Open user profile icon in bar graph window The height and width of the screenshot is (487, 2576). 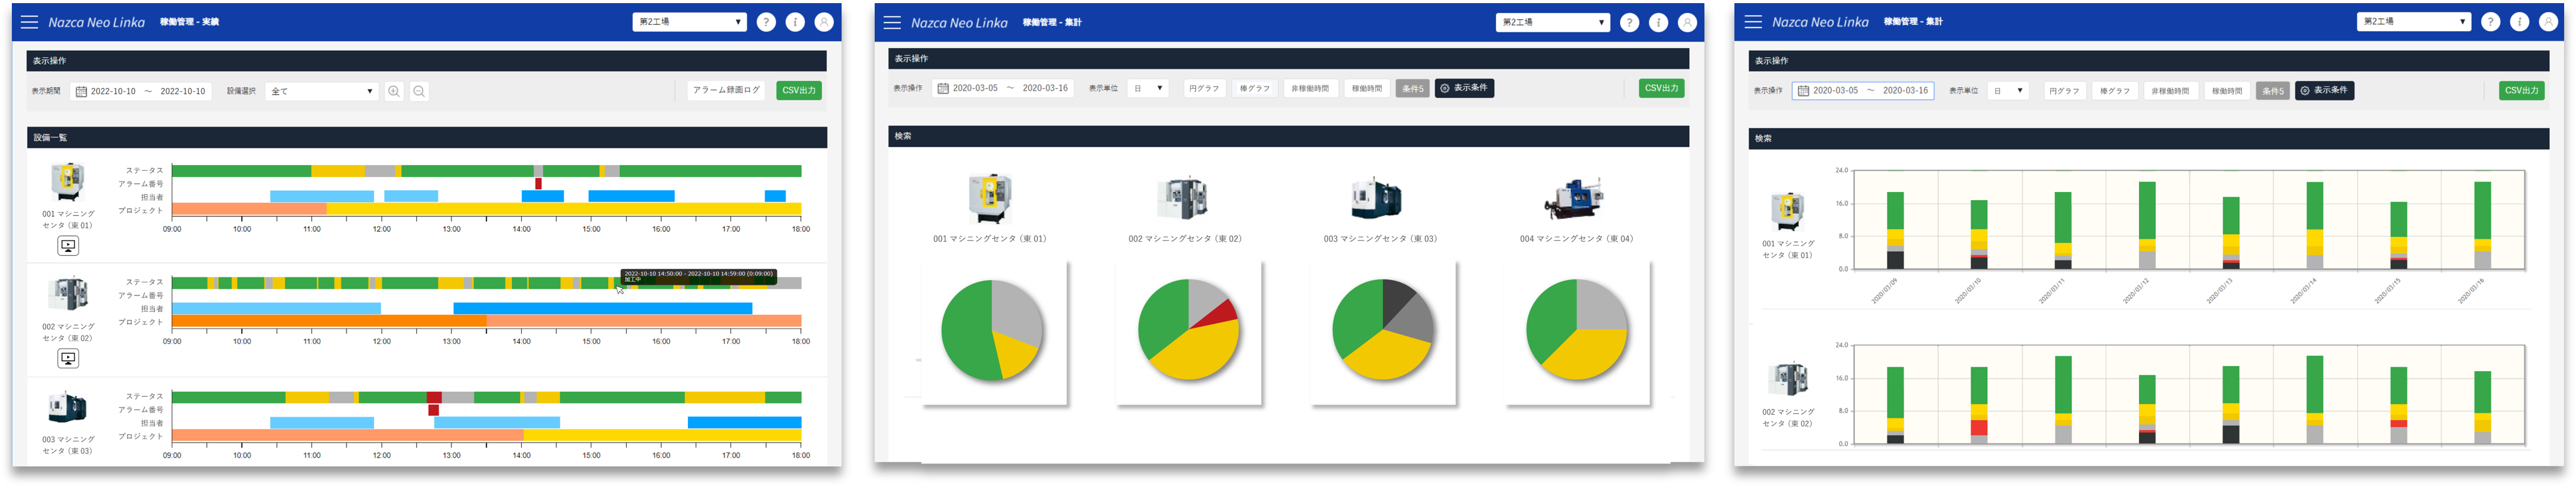[x=2548, y=22]
